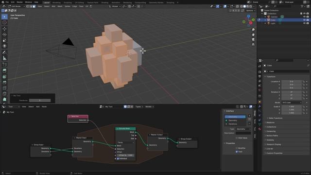Viewport: 311px width, 175px height.
Task: Expand the Delta Transform section
Action: click(276, 118)
